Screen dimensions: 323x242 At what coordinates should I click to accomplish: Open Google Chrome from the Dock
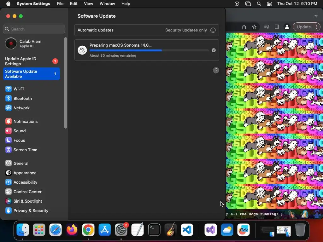click(88, 230)
